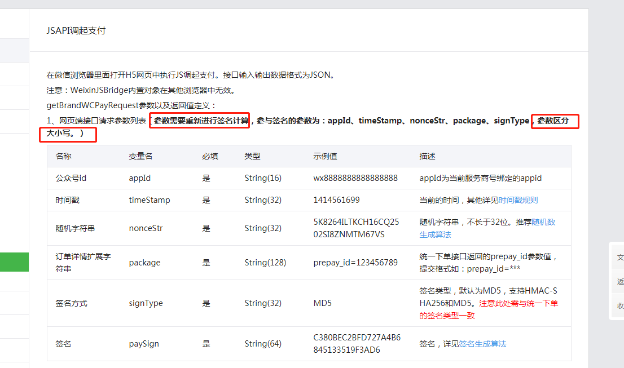This screenshot has height=368, width=624.
Task: Click the 返 back-to-top icon on the right
Action: click(619, 282)
